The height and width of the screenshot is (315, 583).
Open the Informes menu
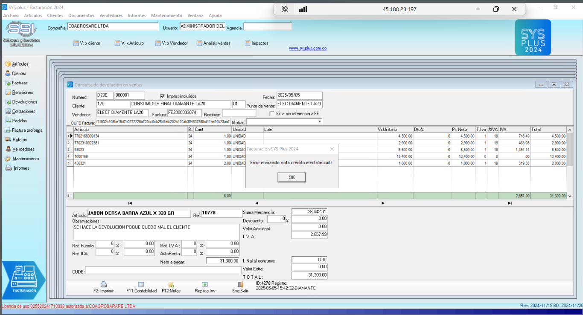coord(137,15)
